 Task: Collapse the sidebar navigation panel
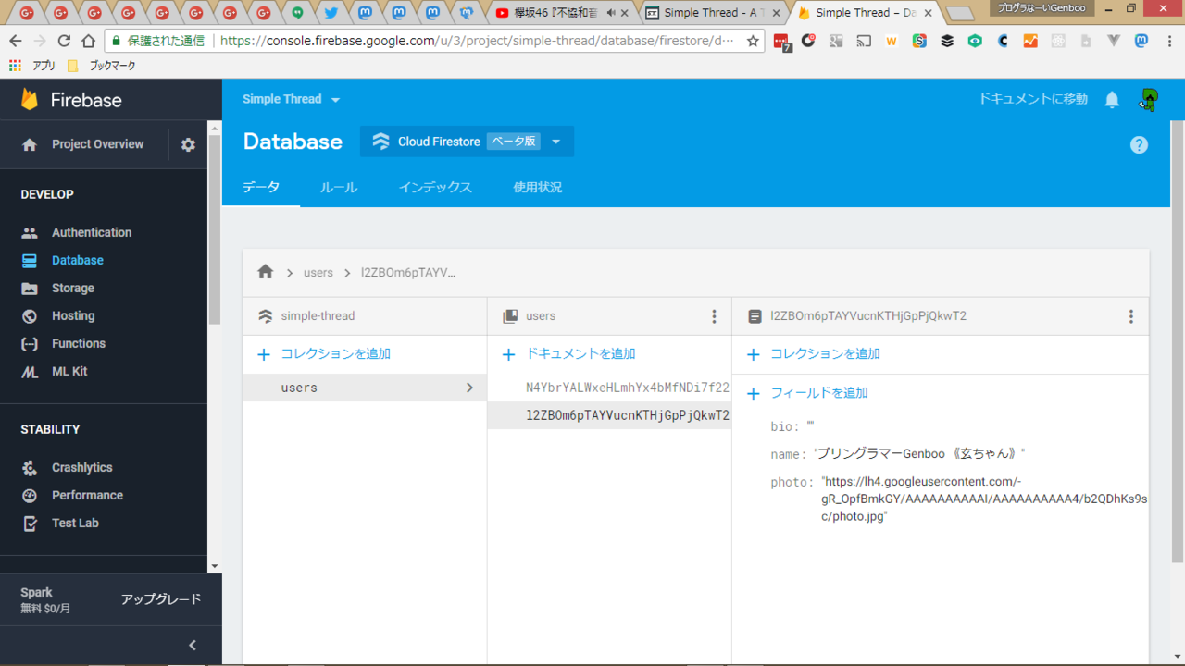(193, 646)
